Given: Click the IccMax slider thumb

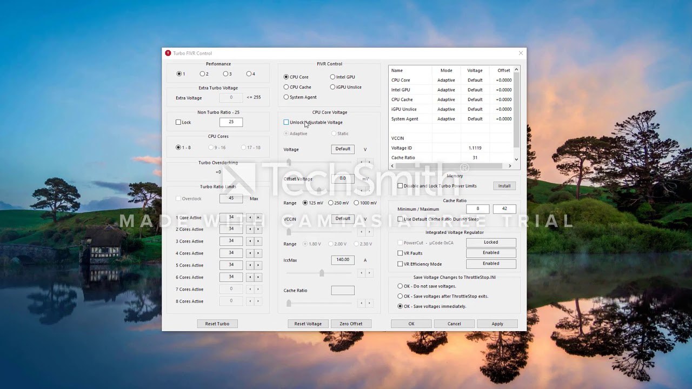Looking at the screenshot, I should (x=322, y=273).
